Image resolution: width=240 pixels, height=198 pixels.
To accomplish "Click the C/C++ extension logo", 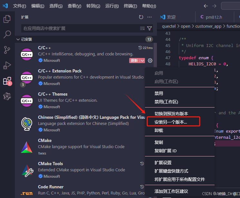I will click(x=27, y=54).
